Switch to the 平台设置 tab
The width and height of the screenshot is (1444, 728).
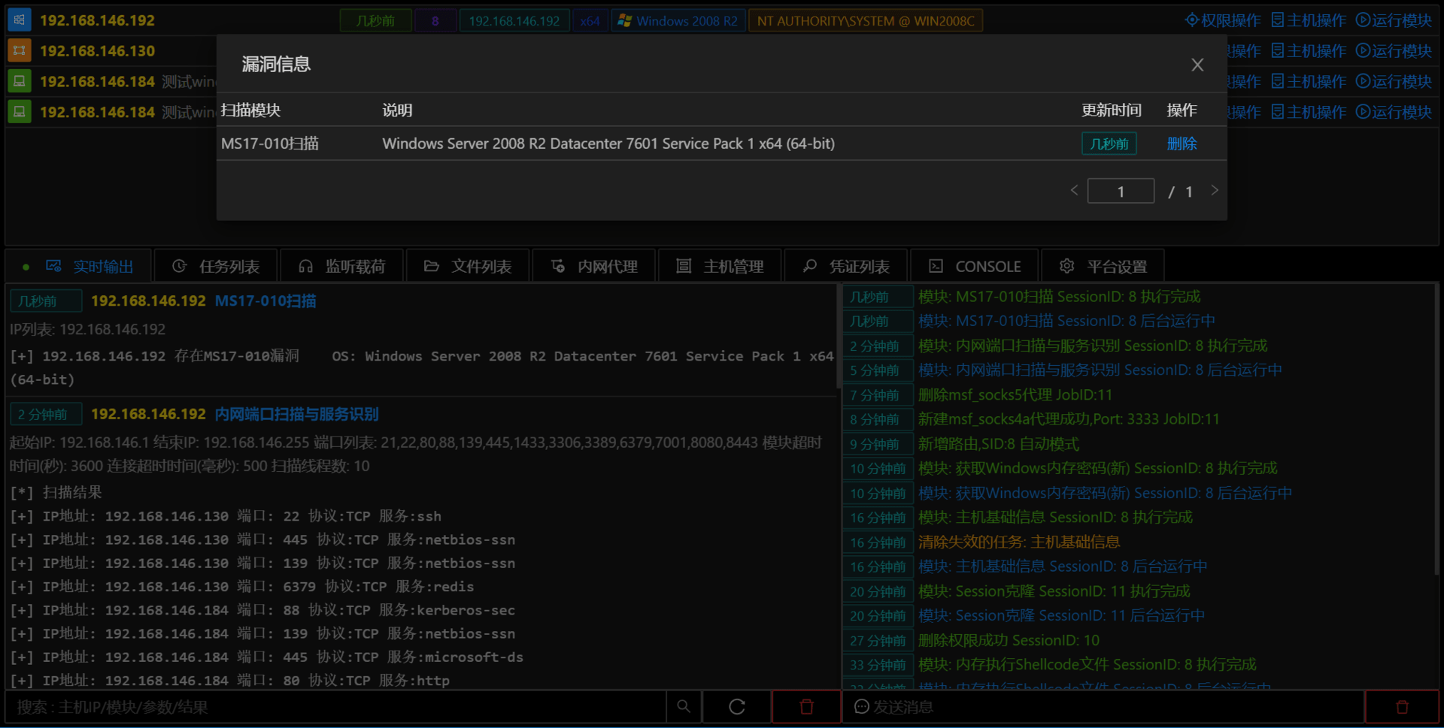(1103, 267)
